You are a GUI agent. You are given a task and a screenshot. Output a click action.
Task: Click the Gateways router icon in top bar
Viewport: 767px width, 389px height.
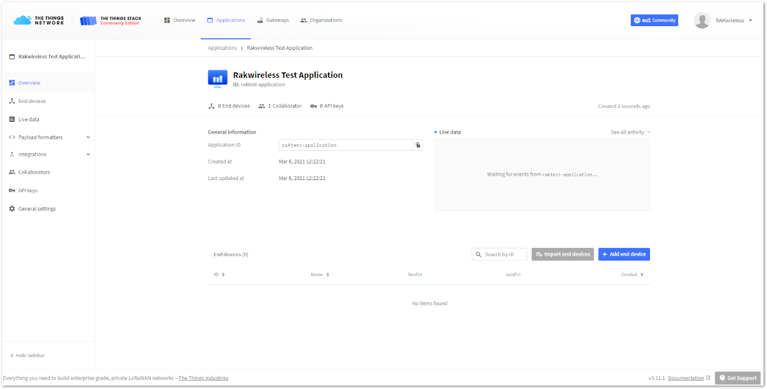point(260,20)
